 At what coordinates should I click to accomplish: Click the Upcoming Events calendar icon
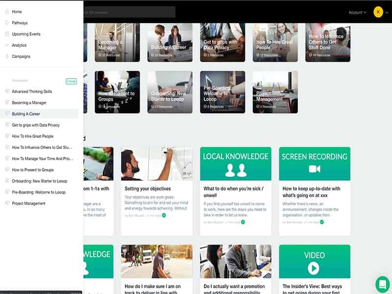[7, 34]
